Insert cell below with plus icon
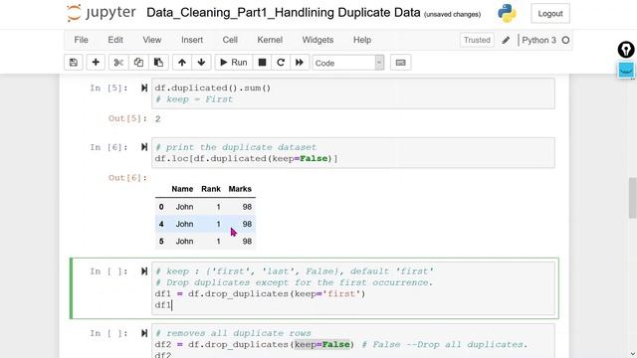The width and height of the screenshot is (637, 358). click(96, 63)
